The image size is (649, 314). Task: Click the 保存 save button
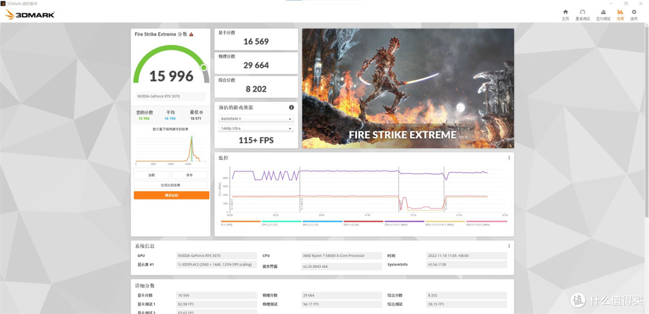(x=189, y=175)
